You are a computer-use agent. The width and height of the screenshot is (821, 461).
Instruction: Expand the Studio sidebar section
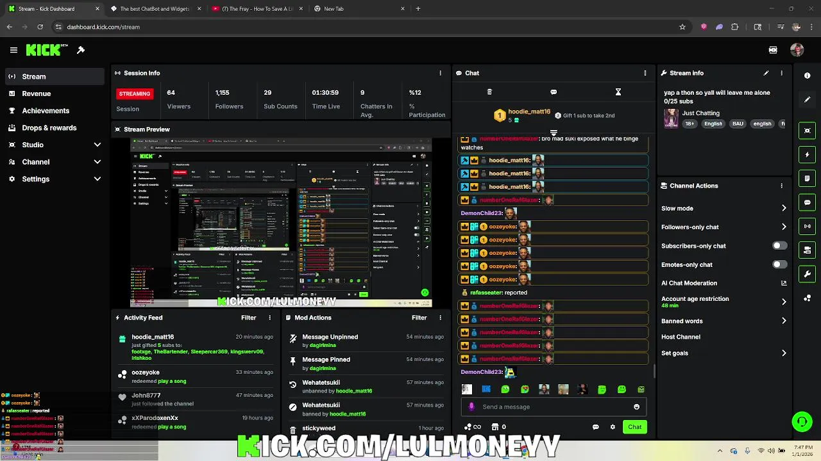(x=97, y=145)
